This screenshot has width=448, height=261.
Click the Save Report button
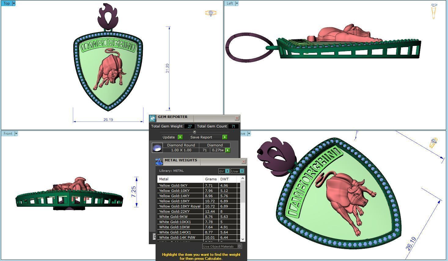tap(205, 137)
